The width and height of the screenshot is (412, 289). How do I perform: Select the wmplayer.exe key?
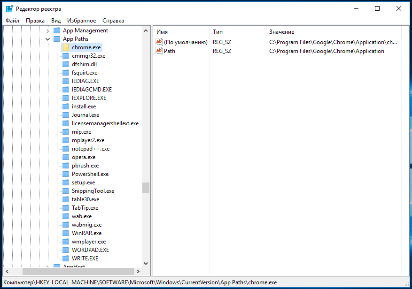88,242
